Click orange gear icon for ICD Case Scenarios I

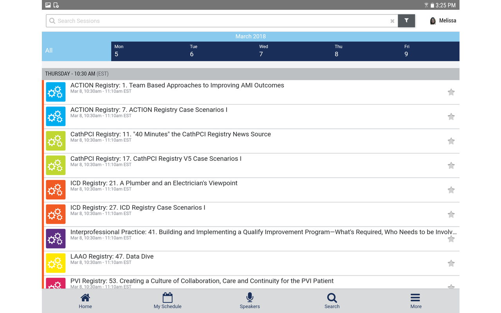point(56,214)
